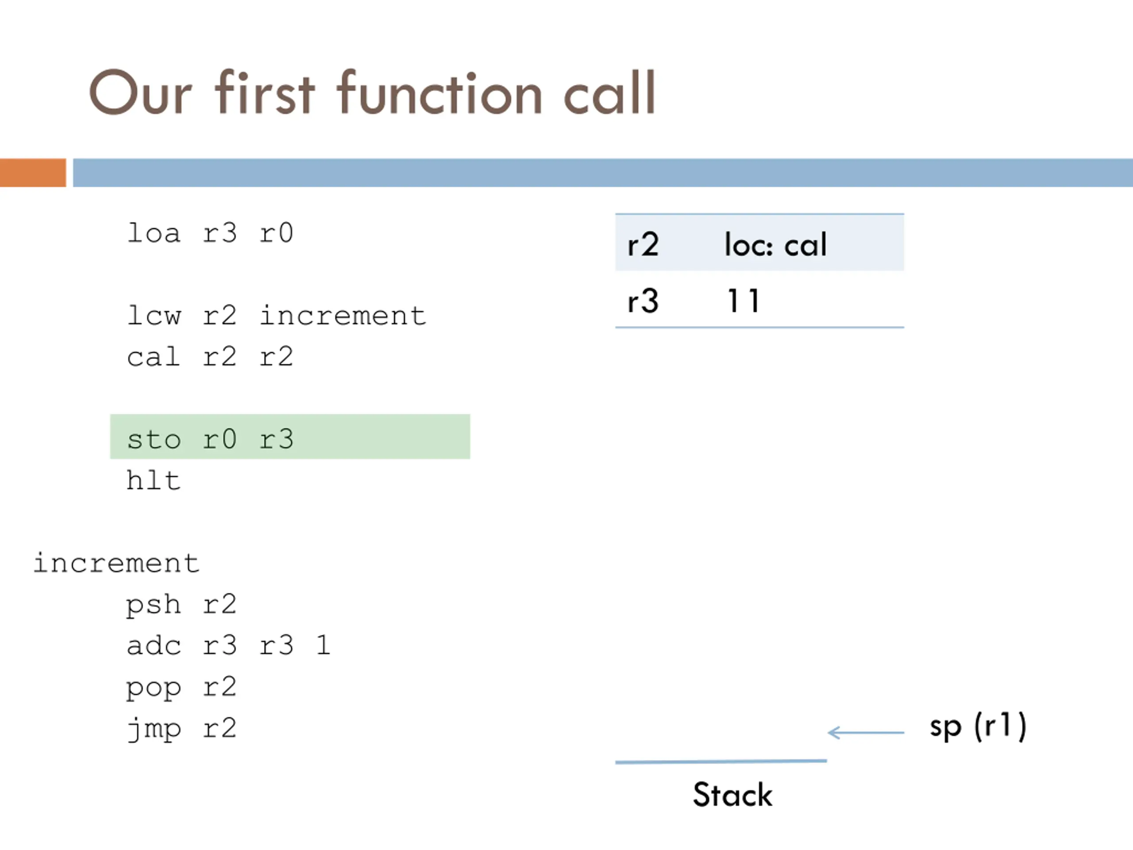Click the r2 register table row

coord(759,243)
